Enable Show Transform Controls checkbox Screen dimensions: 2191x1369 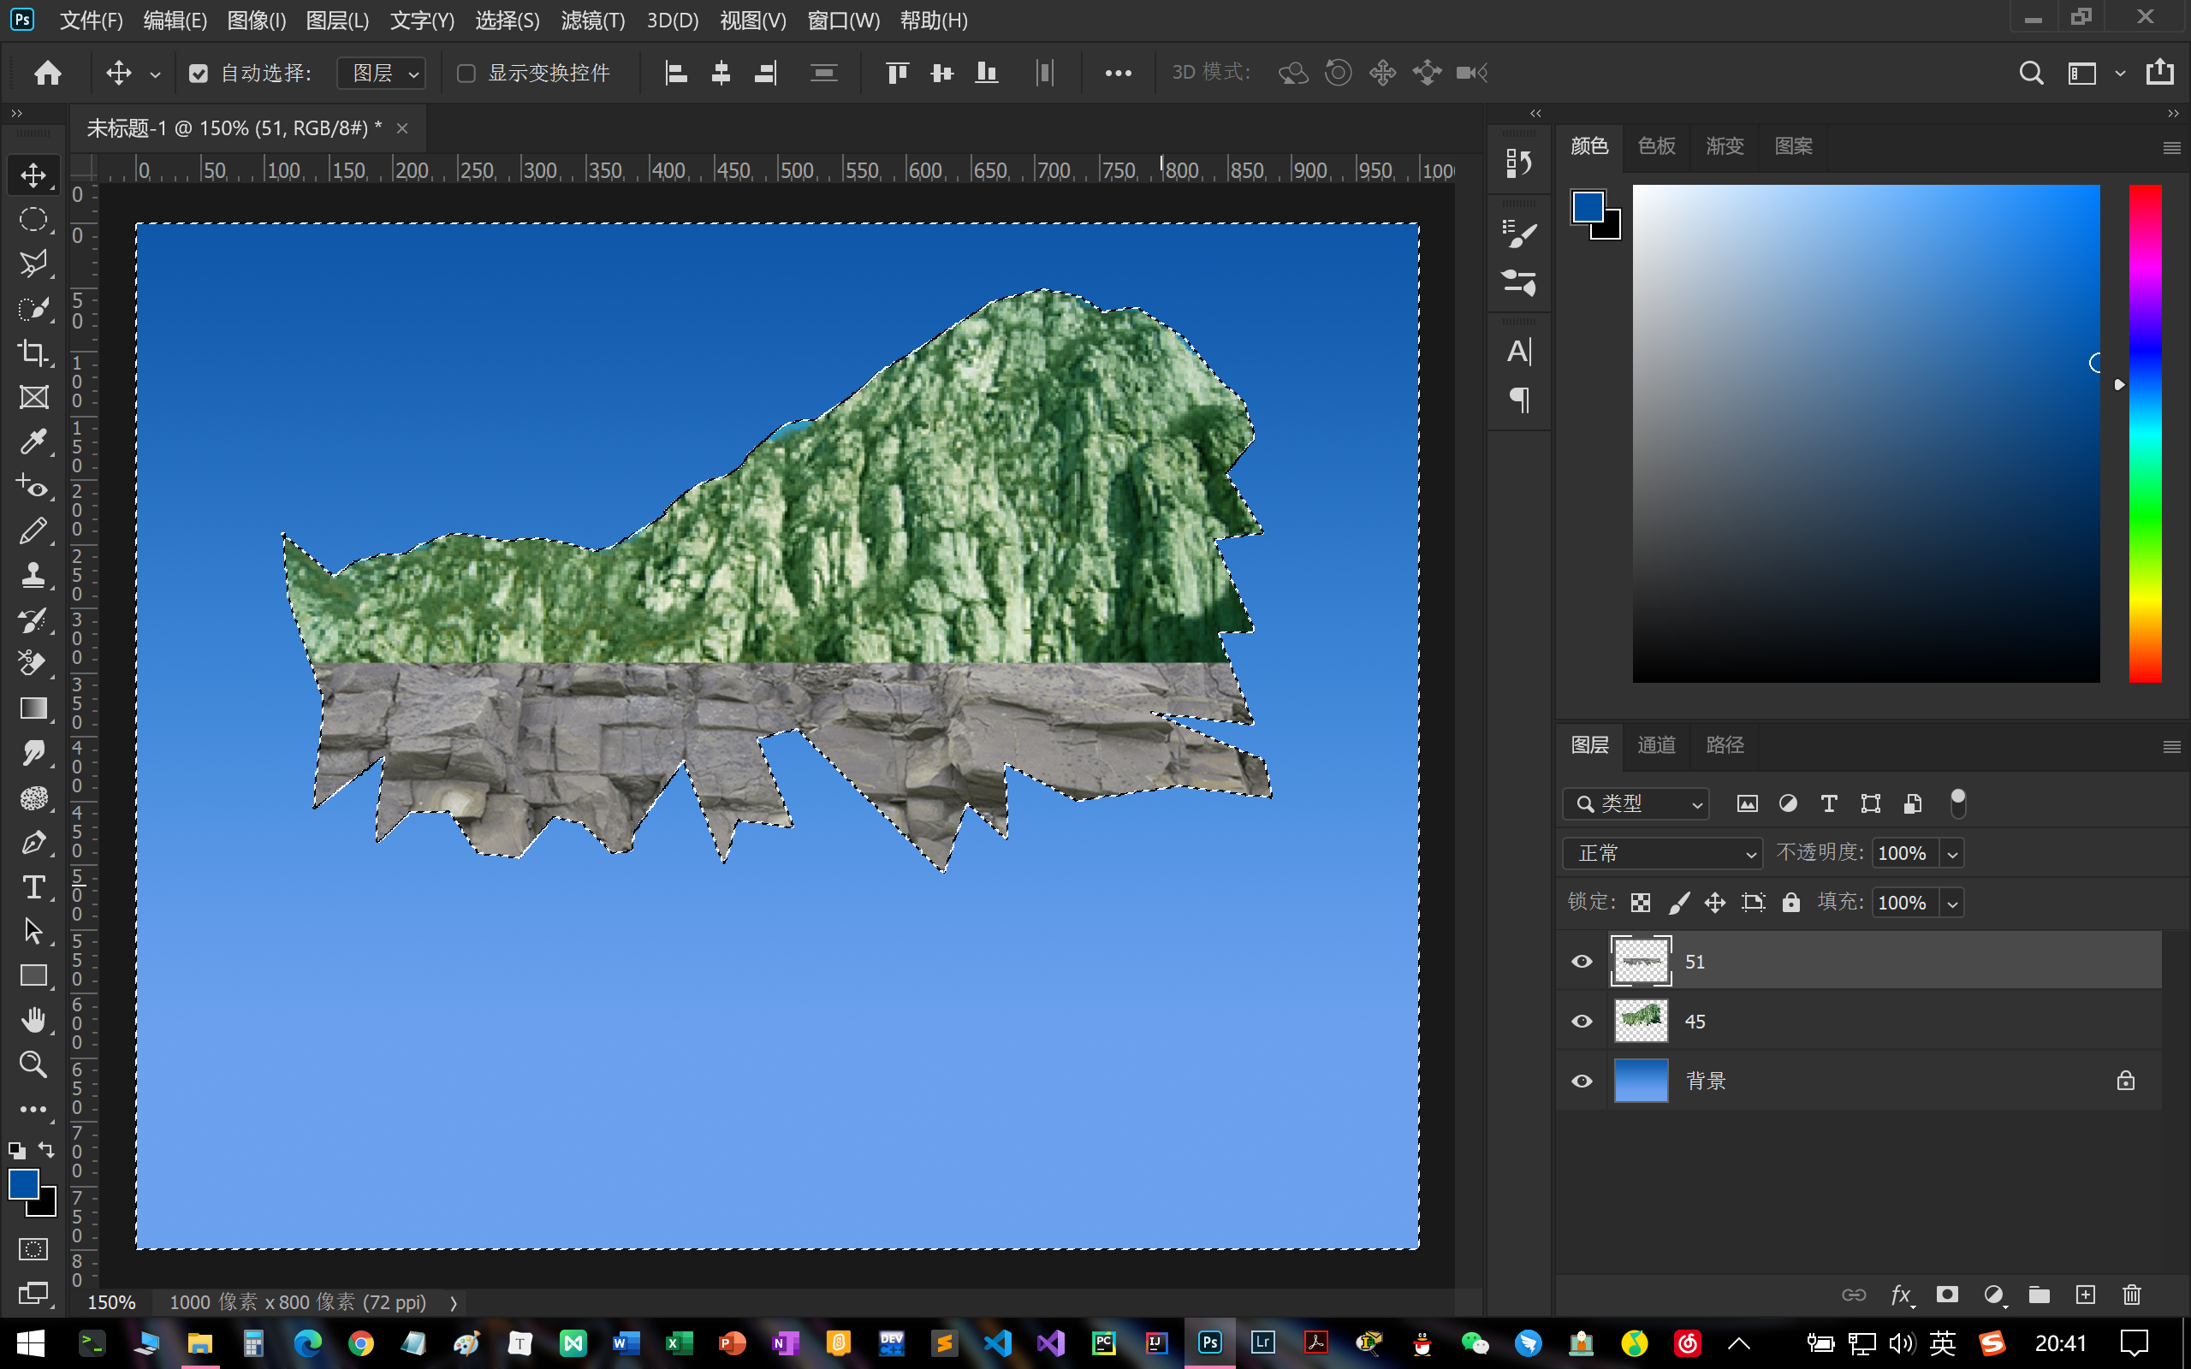click(466, 74)
